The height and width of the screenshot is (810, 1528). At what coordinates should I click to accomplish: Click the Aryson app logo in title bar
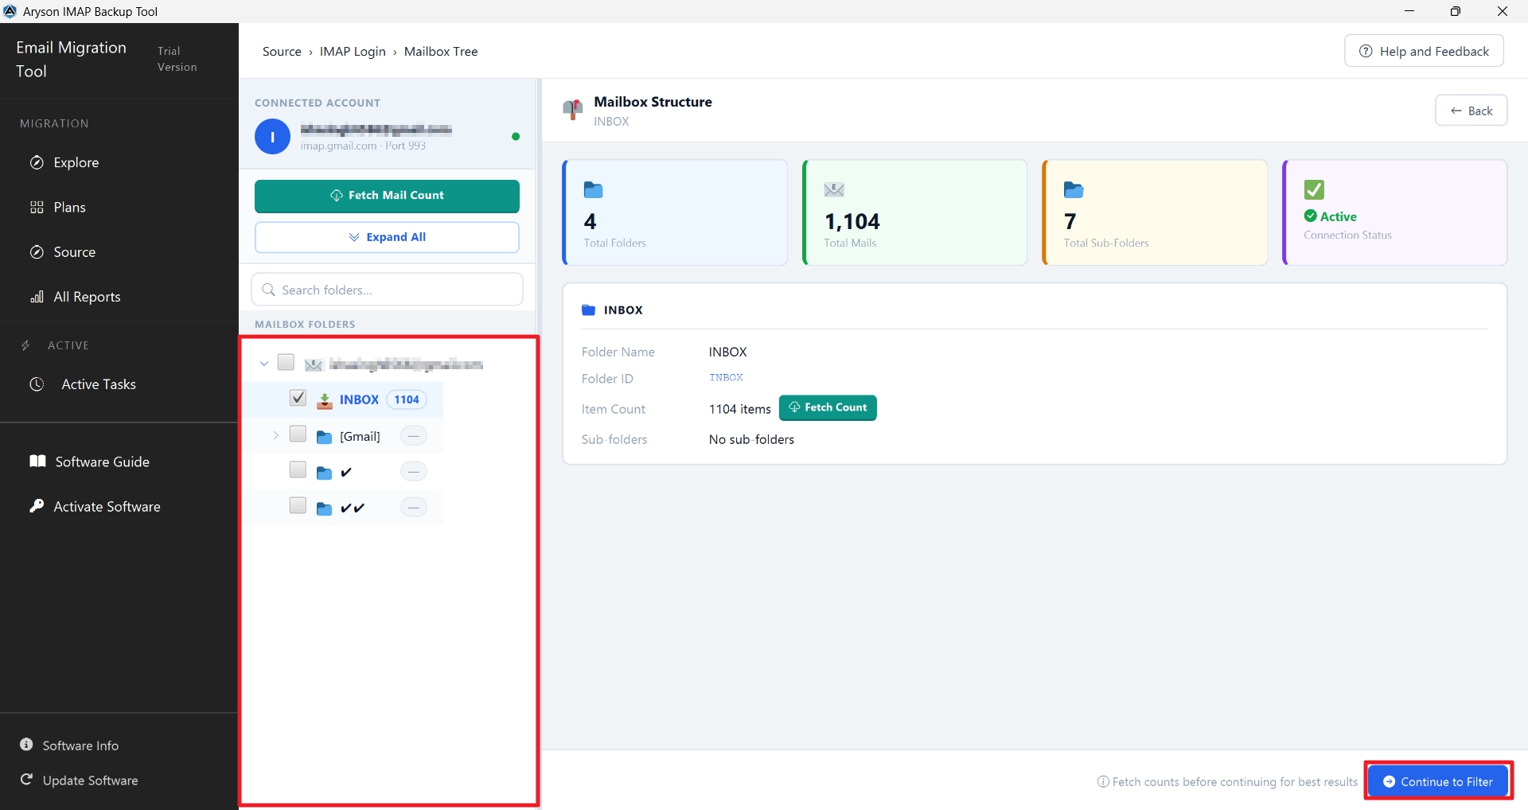[10, 11]
